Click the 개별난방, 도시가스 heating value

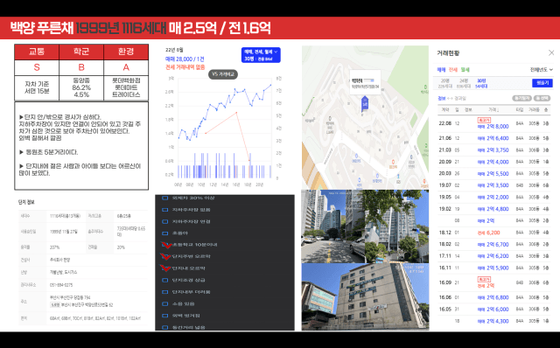(63, 272)
